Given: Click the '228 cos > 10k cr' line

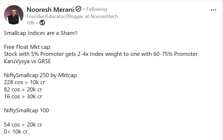Looking at the screenshot, I should click(x=25, y=82).
